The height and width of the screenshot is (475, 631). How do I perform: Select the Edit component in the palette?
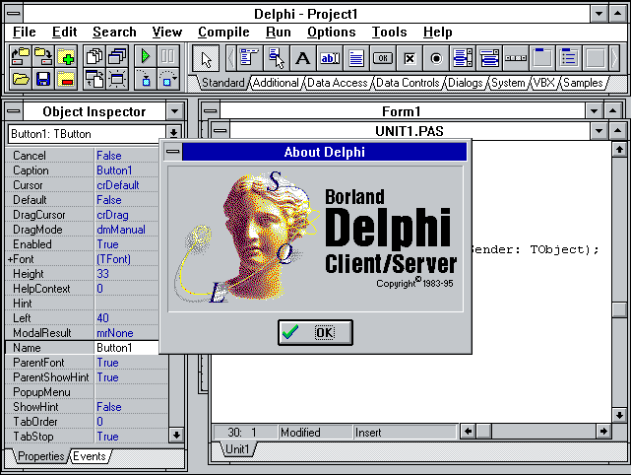(x=330, y=58)
